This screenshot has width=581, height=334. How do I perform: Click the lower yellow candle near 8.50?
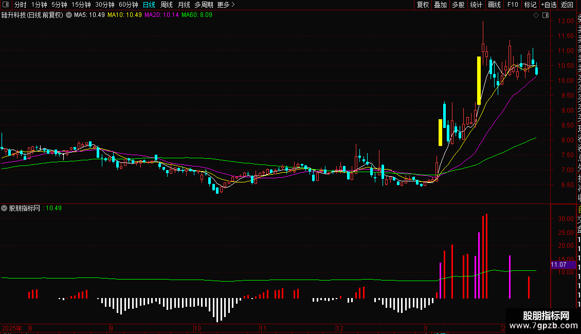(x=440, y=133)
